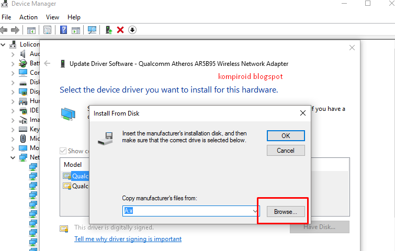Open the Help question-mark toolbar icon
395x251 pixels.
(x=63, y=30)
